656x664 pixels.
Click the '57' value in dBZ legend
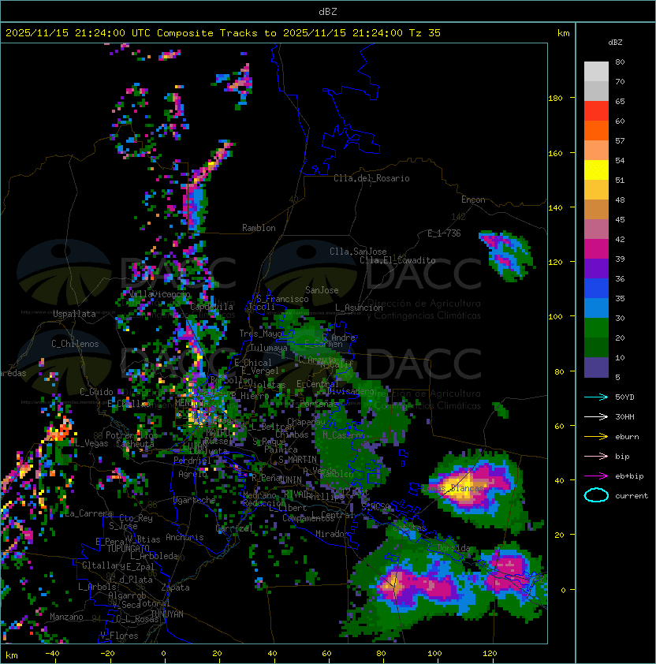(620, 140)
